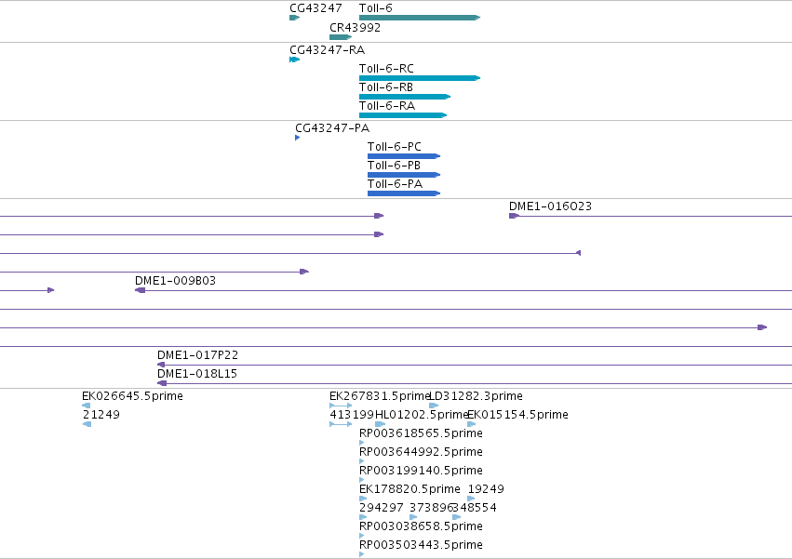Select the 413199 EST label
Screen dimensions: 792x559
point(352,415)
